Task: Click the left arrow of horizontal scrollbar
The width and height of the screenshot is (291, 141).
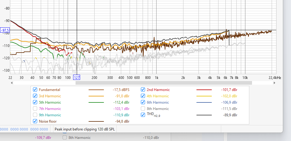Action: (12, 83)
